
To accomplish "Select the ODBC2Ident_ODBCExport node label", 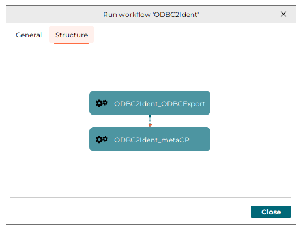I will [x=160, y=104].
